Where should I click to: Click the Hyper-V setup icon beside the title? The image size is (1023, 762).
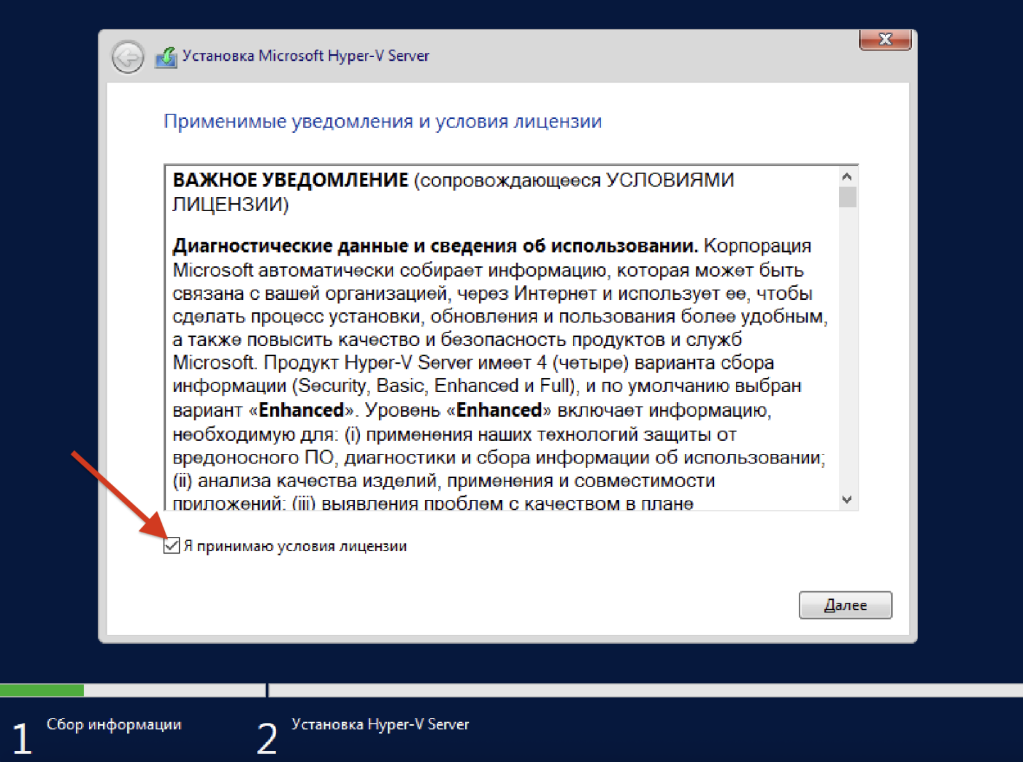tap(166, 58)
